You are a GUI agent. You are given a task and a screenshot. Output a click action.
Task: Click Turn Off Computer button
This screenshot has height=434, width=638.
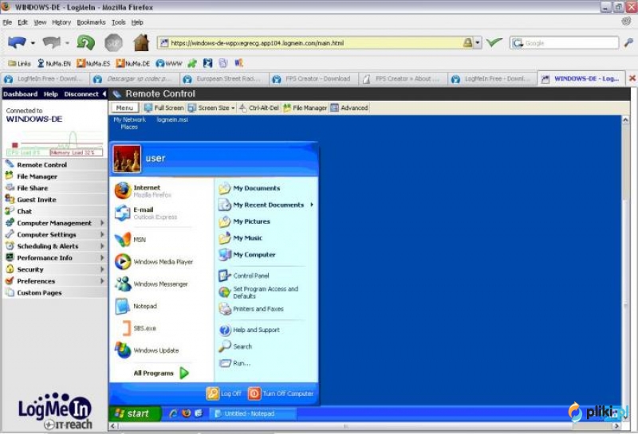click(x=282, y=393)
